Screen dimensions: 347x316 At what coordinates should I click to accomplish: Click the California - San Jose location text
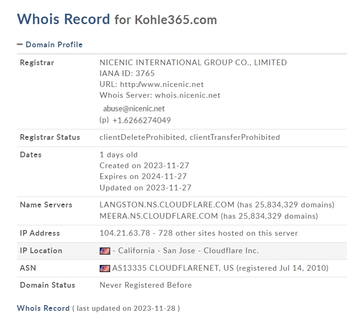156,250
